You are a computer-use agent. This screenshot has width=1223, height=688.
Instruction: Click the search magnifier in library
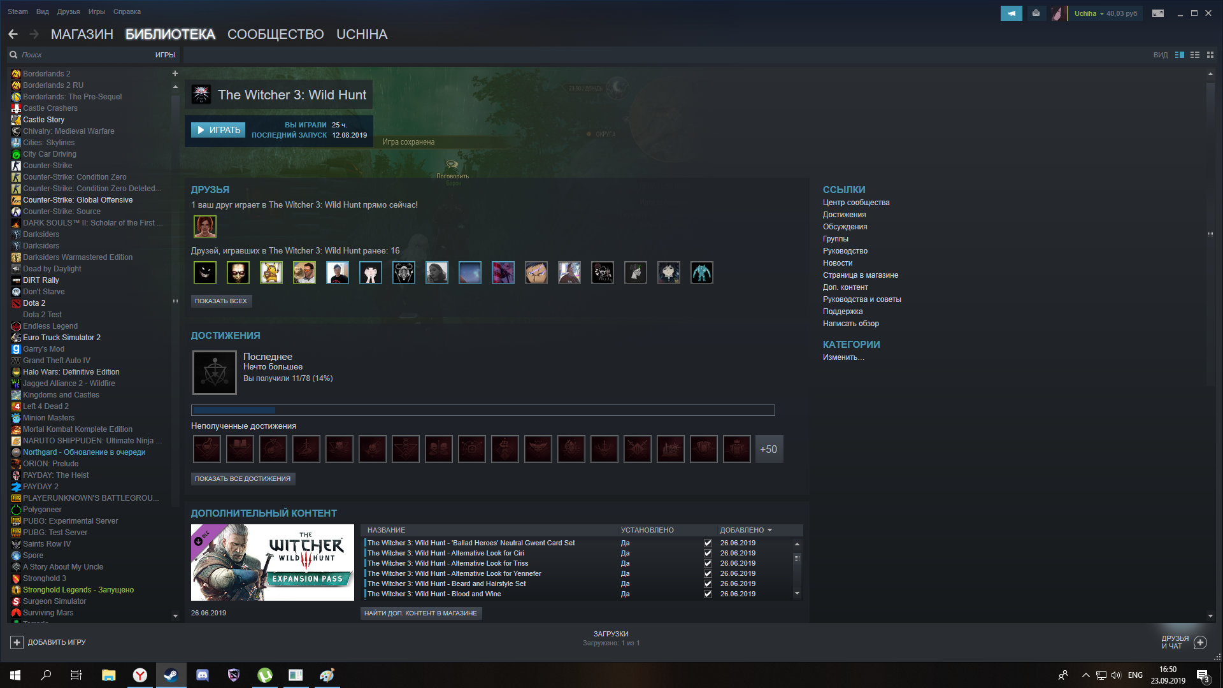(13, 55)
